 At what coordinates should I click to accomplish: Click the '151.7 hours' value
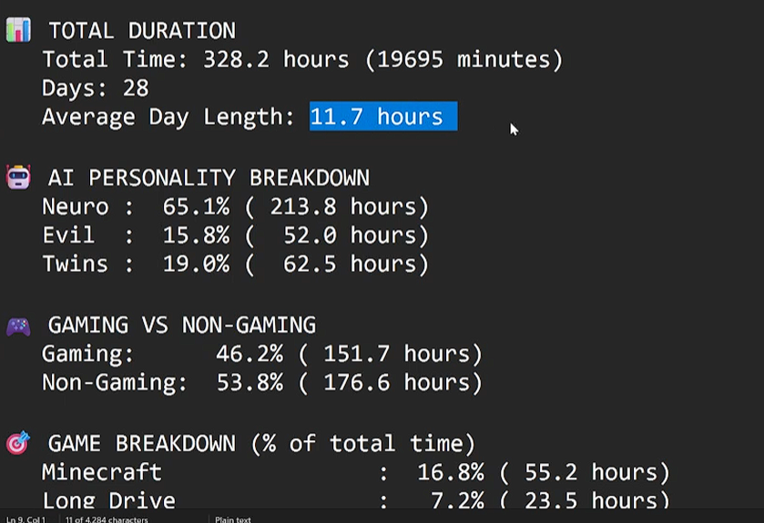[x=397, y=354]
